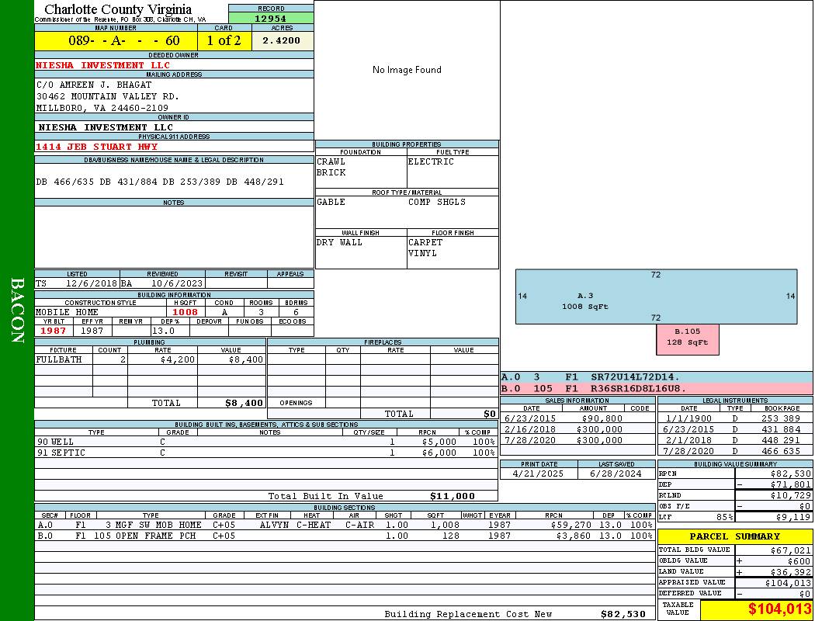Click the card '1 of 2' indicator
The height and width of the screenshot is (621, 815).
point(224,40)
